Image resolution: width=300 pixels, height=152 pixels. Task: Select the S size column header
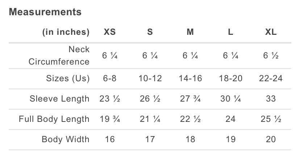click(x=150, y=32)
